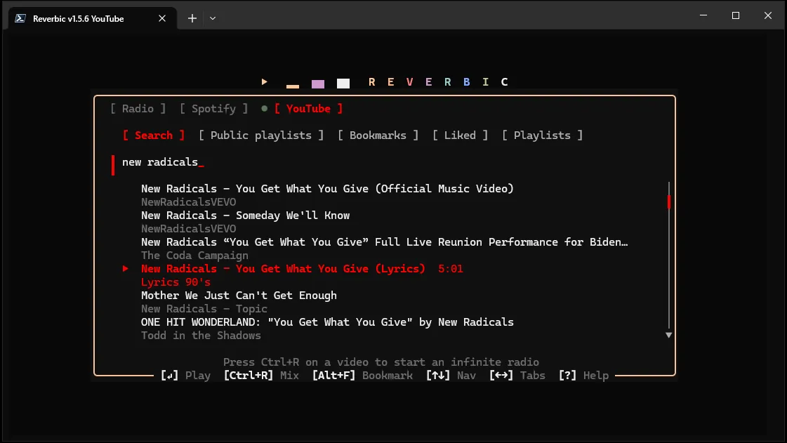
Task: Click the [Ctrl+R] Mix shortcut in footer
Action: [x=261, y=376]
